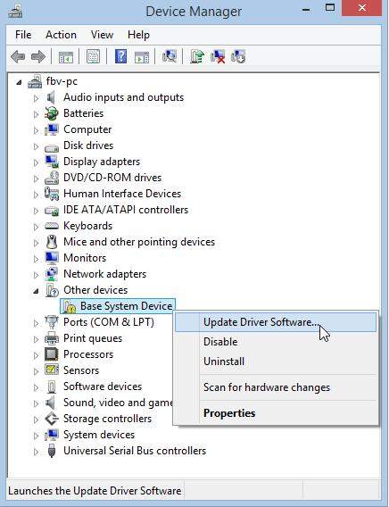Choose Scan for hardware changes menu entry
Screen dimensions: 389x507
click(x=276, y=387)
